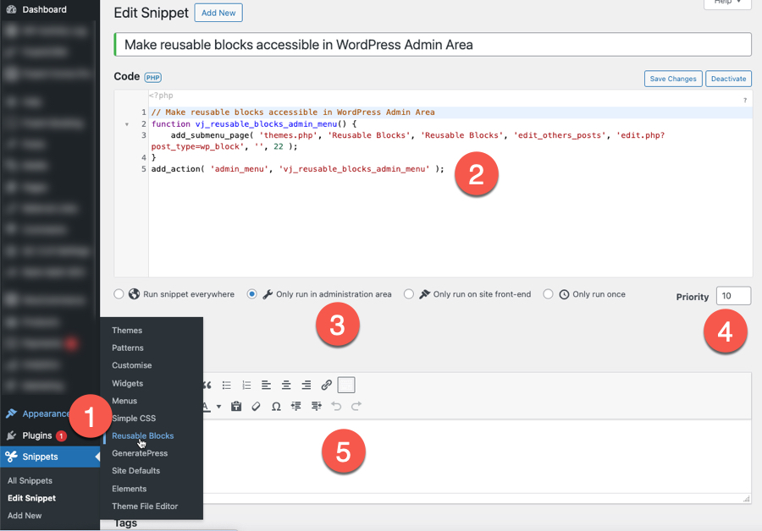Click the Deactivate button
The height and width of the screenshot is (531, 762).
click(x=728, y=79)
